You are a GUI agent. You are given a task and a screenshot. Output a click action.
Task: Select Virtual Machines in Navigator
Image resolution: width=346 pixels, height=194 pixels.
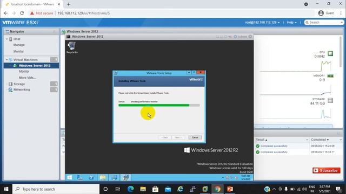[x=25, y=60]
